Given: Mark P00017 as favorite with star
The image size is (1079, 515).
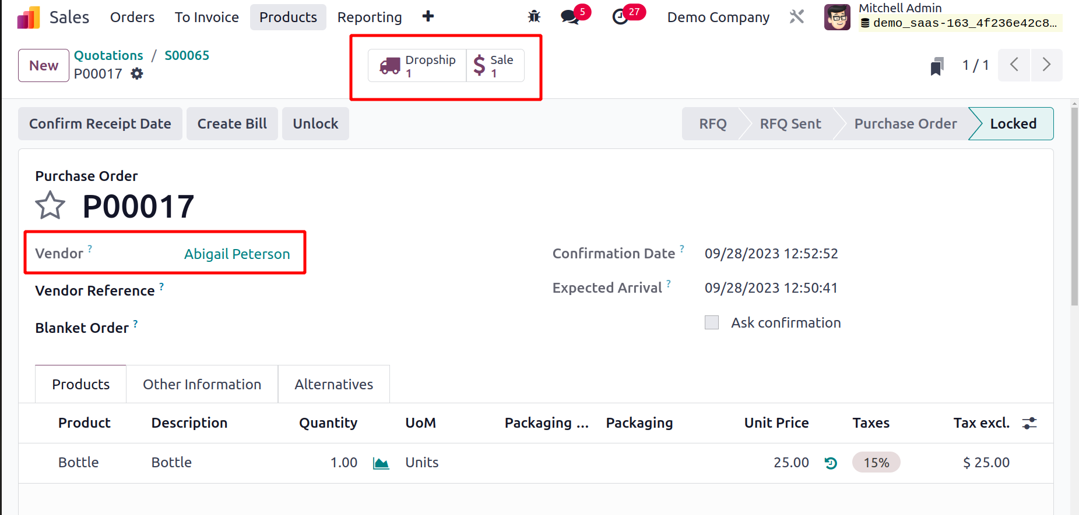Looking at the screenshot, I should tap(50, 206).
